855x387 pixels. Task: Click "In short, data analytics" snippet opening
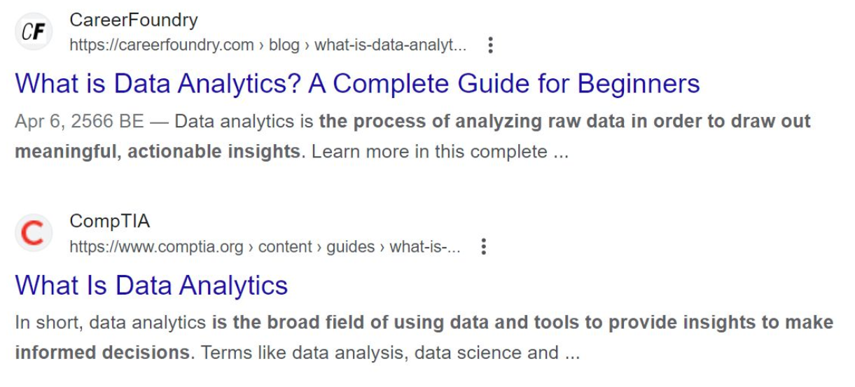(111, 323)
